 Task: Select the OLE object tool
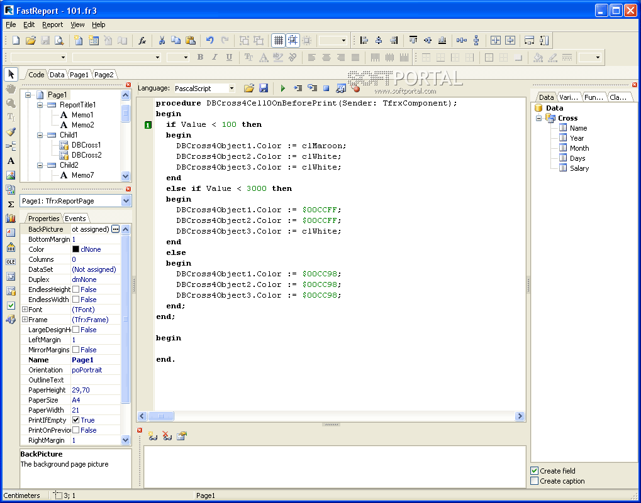point(11,261)
